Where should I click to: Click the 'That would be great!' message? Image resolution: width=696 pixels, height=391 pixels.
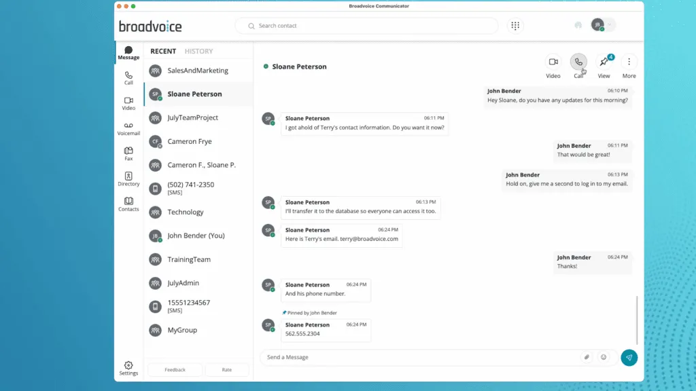point(593,150)
